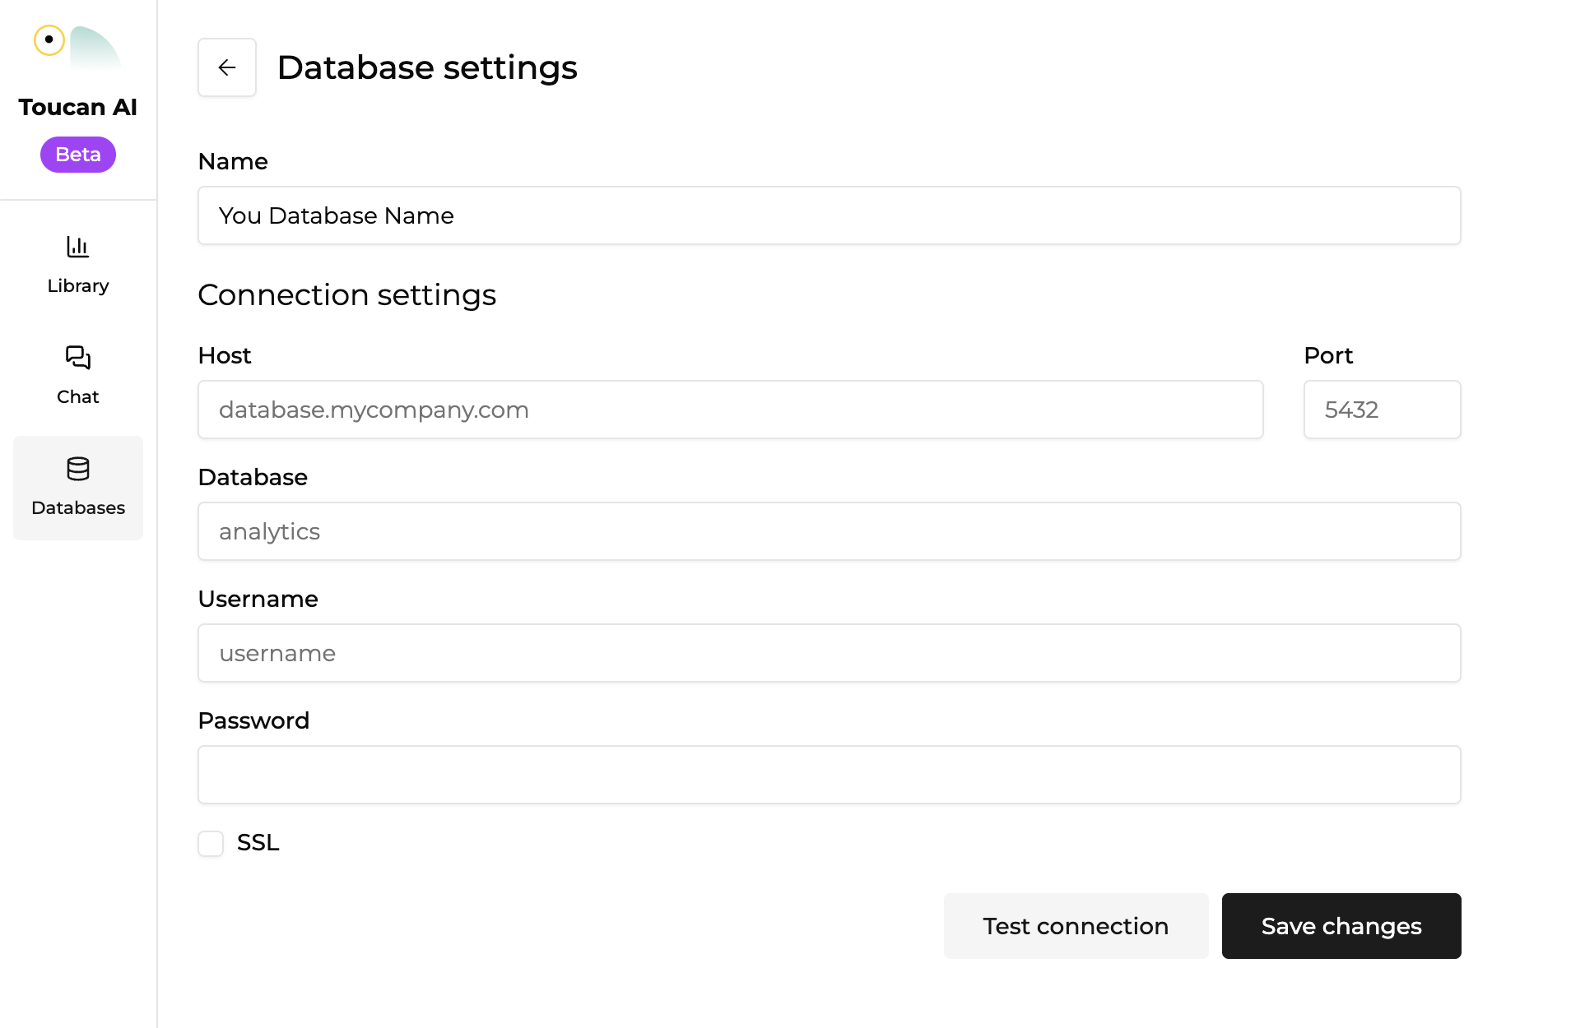This screenshot has width=1585, height=1028.
Task: Switch to the Chat menu item
Action: coord(77,396)
